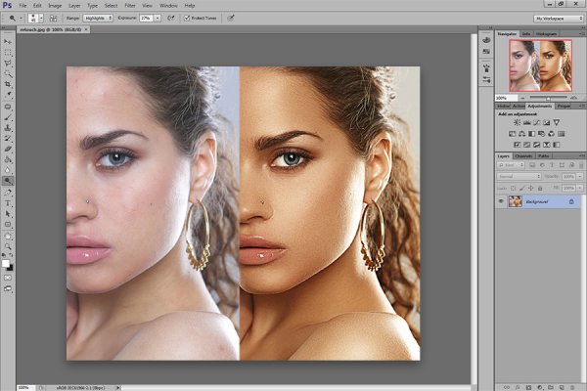Toggle the Protect Tones checkbox

187,18
